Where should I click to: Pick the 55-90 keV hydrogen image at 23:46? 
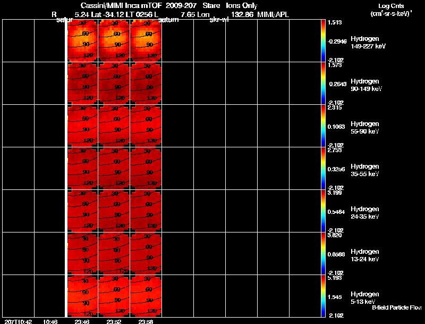(82, 126)
